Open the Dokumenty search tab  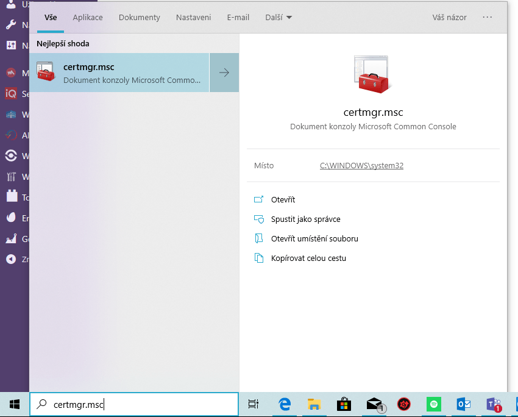140,18
